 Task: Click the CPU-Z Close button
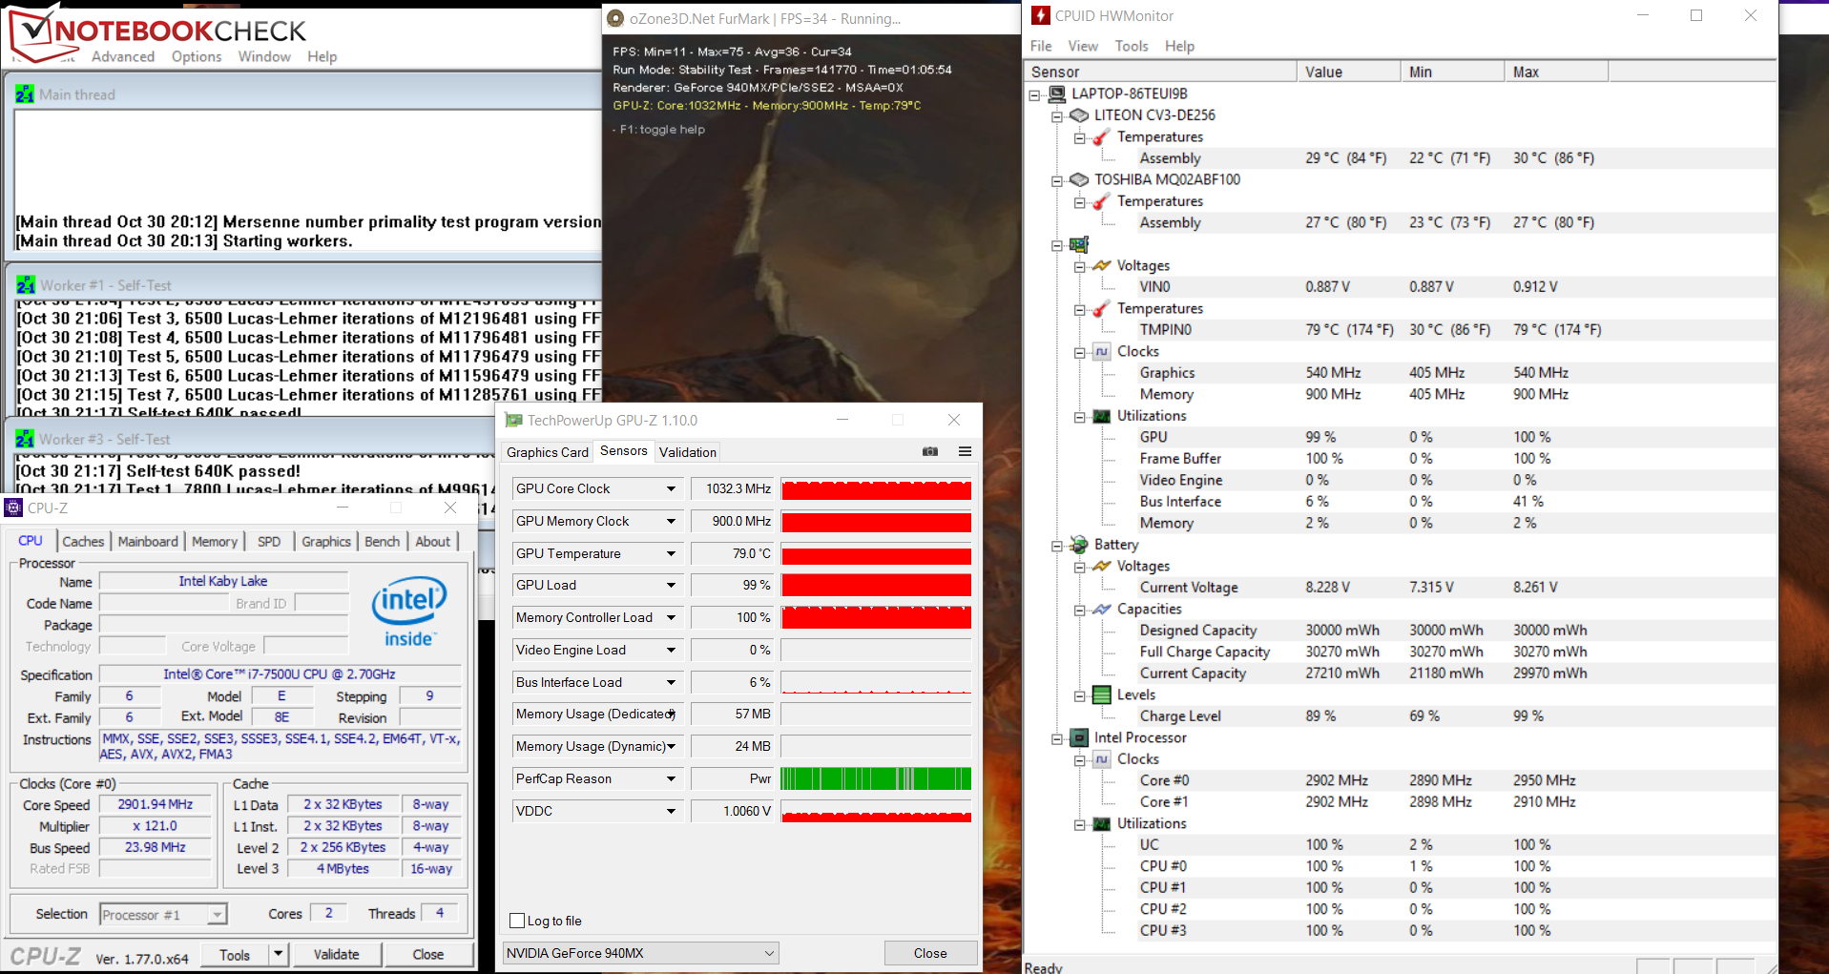click(428, 954)
